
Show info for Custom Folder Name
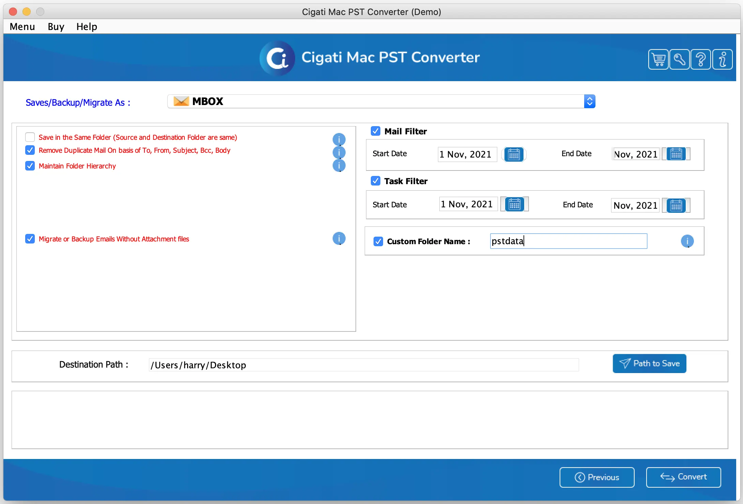point(687,241)
